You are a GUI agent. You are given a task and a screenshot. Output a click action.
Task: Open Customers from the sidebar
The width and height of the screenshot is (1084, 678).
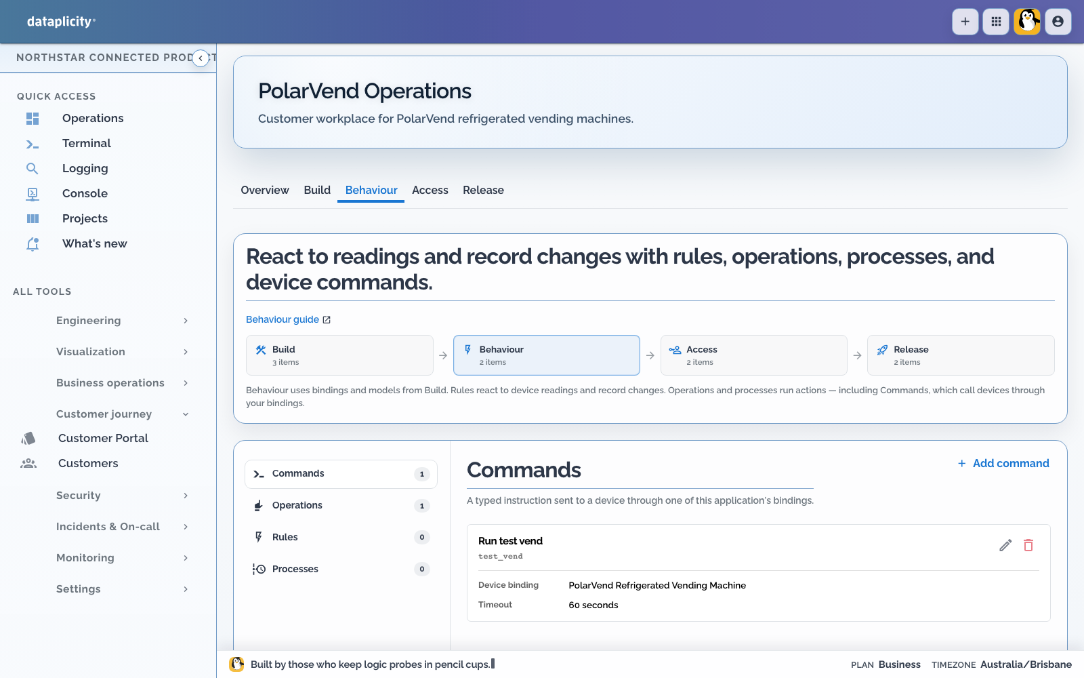pos(88,464)
